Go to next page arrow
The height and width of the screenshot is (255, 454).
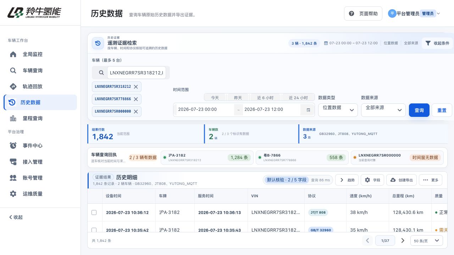(403, 240)
